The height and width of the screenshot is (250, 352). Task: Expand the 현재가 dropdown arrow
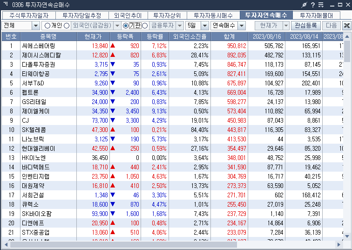click(x=286, y=26)
